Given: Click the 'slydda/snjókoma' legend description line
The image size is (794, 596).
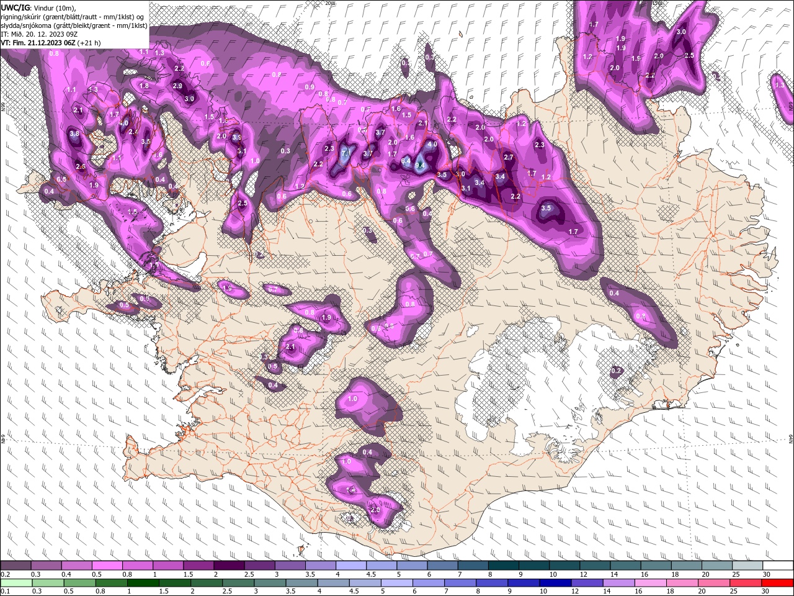Looking at the screenshot, I should (x=74, y=25).
